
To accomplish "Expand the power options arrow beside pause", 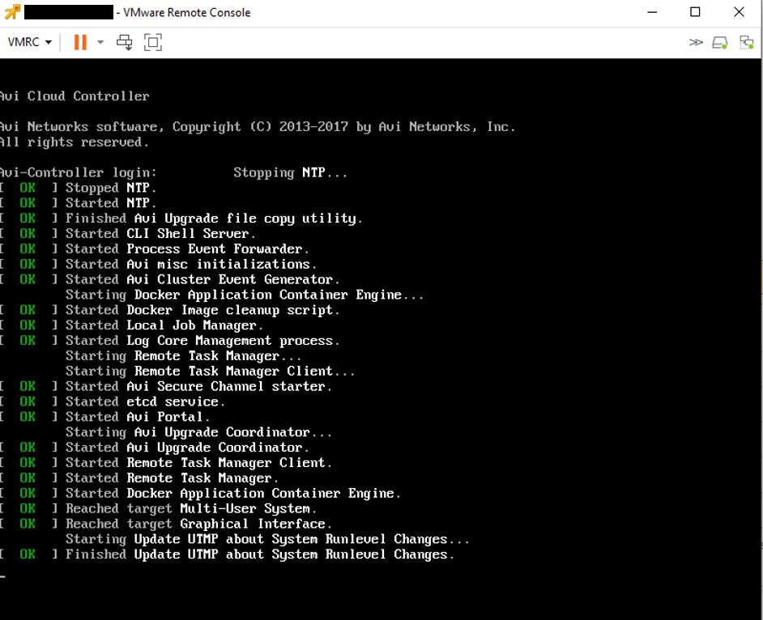I will pos(100,42).
